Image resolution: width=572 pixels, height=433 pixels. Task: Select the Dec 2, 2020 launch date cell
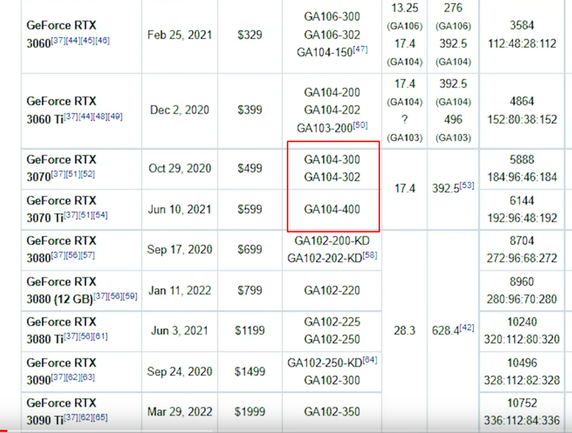180,110
